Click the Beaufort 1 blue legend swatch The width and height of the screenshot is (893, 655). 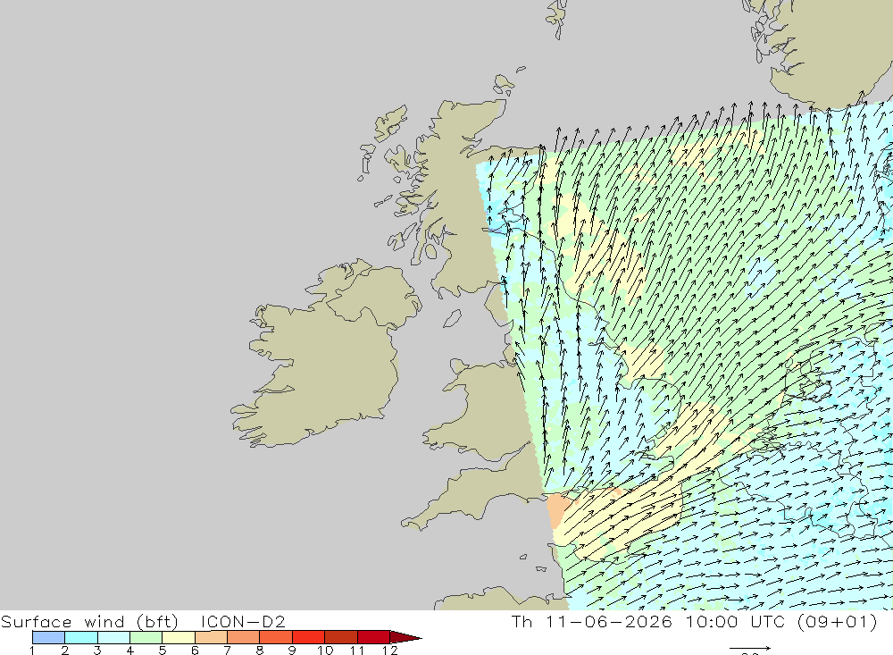tap(48, 637)
